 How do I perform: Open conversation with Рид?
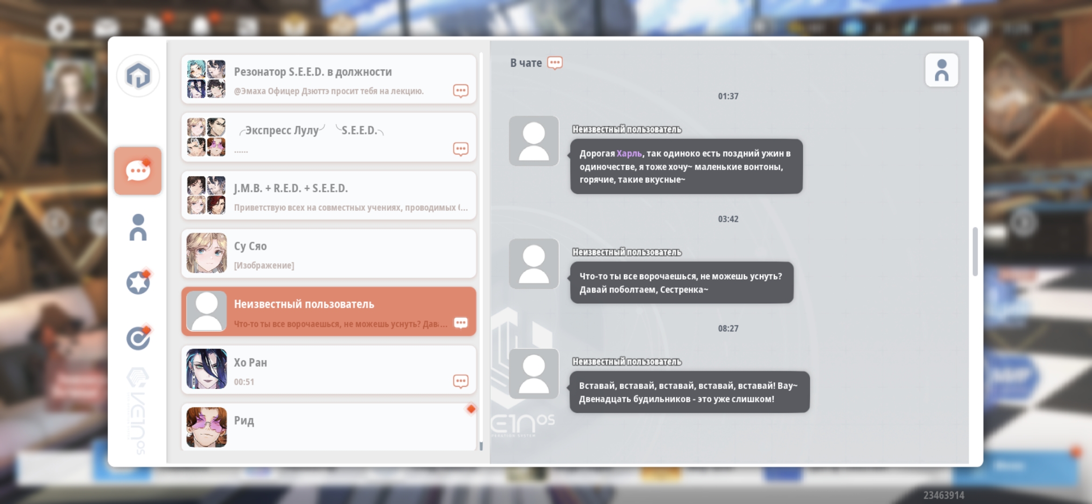[x=329, y=427]
